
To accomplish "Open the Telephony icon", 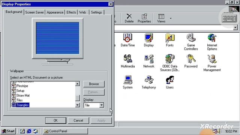I will (x=148, y=82).
